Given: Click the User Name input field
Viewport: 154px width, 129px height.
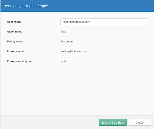Looking at the screenshot, I should pyautogui.click(x=104, y=22).
